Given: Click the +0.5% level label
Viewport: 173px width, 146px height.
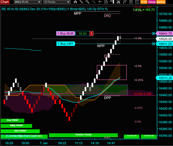Looking at the screenshot, I should (x=138, y=66).
